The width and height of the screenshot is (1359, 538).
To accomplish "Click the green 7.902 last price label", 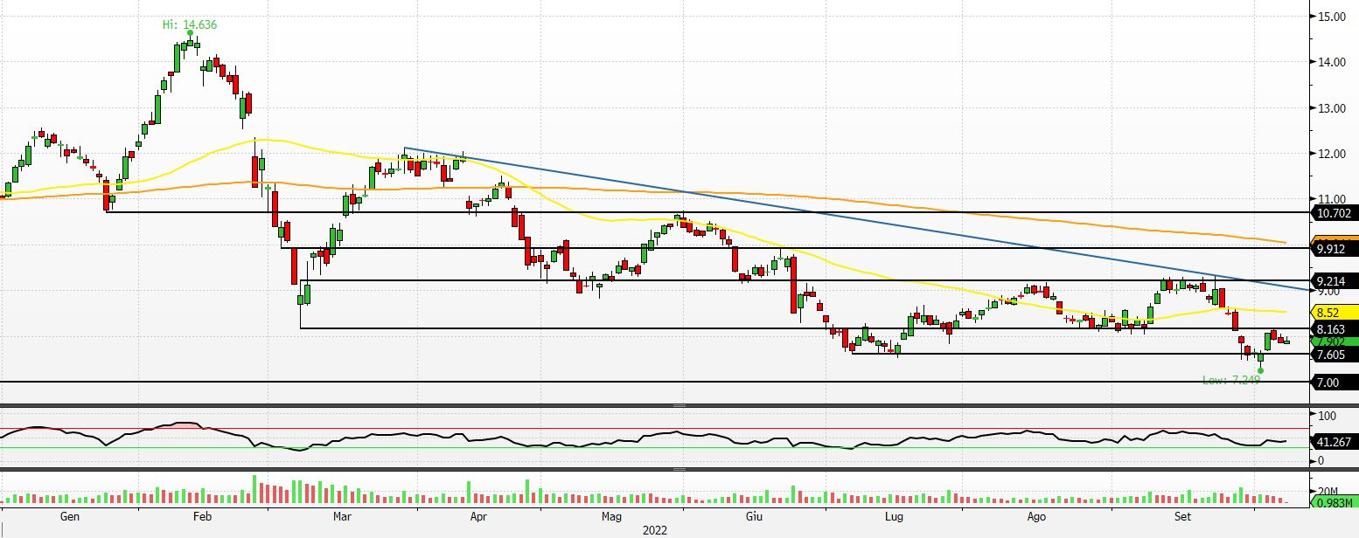I will coord(1335,341).
